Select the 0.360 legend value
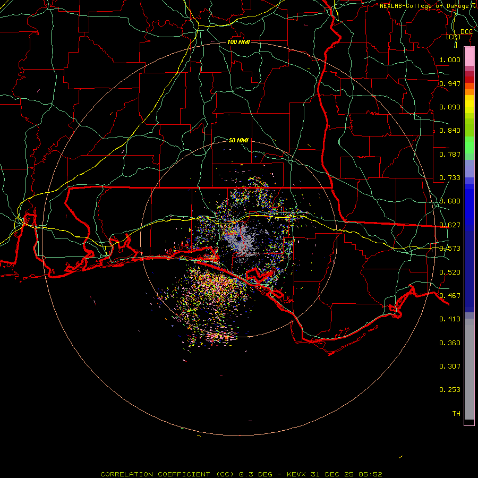The width and height of the screenshot is (478, 478). [450, 343]
